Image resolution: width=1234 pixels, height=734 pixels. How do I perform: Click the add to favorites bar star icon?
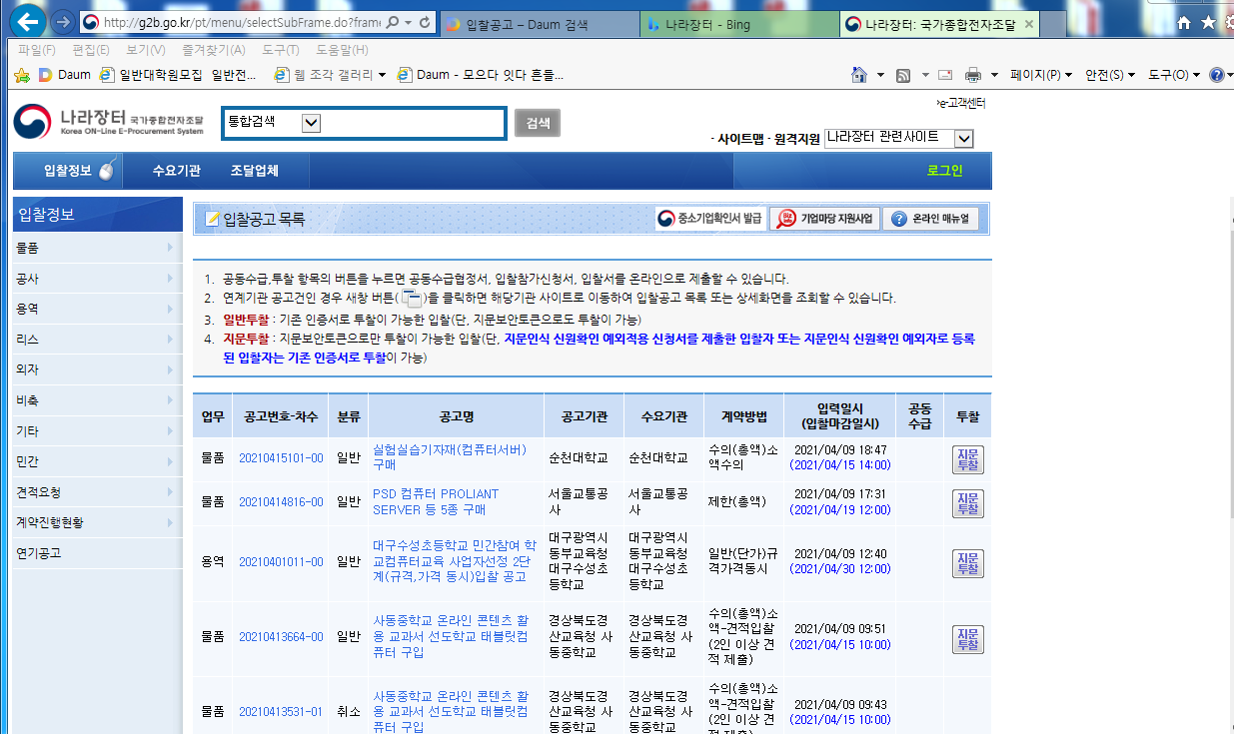pos(23,75)
